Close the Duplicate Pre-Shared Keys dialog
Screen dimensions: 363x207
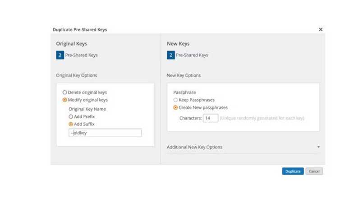(321, 30)
